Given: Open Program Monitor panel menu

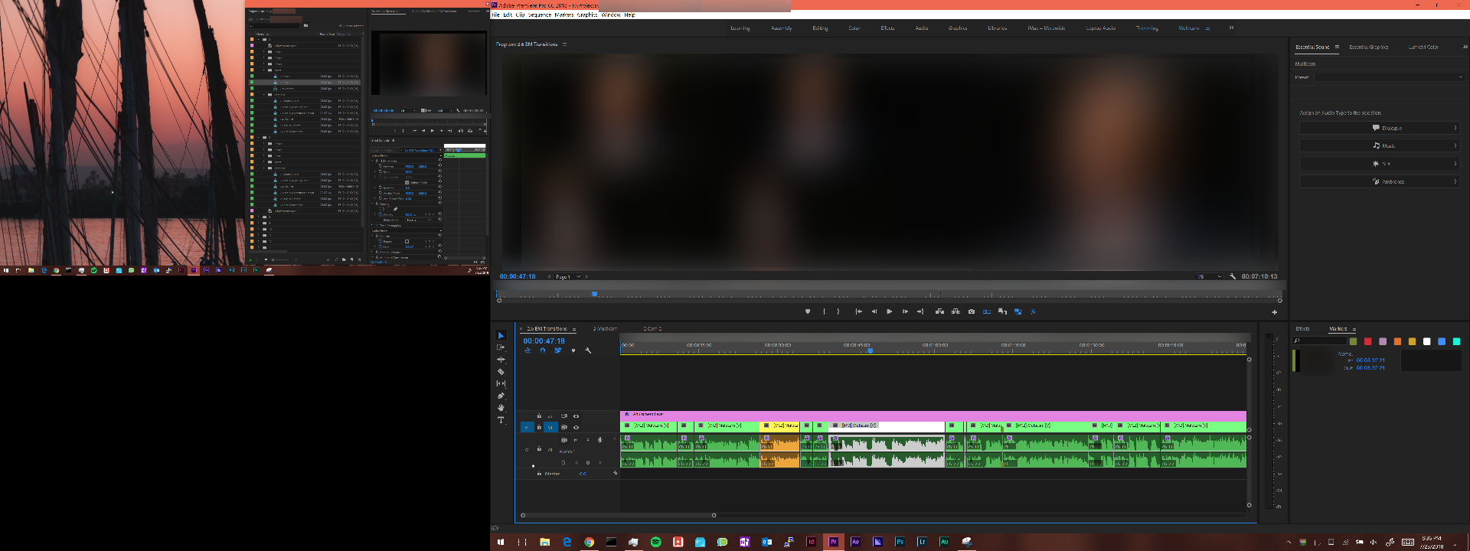Looking at the screenshot, I should click(x=565, y=44).
